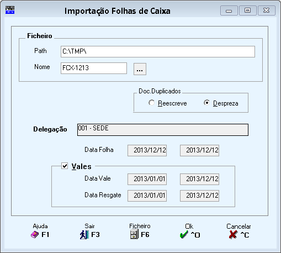Screen dimensions: 281x253
Task: Click the Data Folha end date field
Action: click(199, 150)
